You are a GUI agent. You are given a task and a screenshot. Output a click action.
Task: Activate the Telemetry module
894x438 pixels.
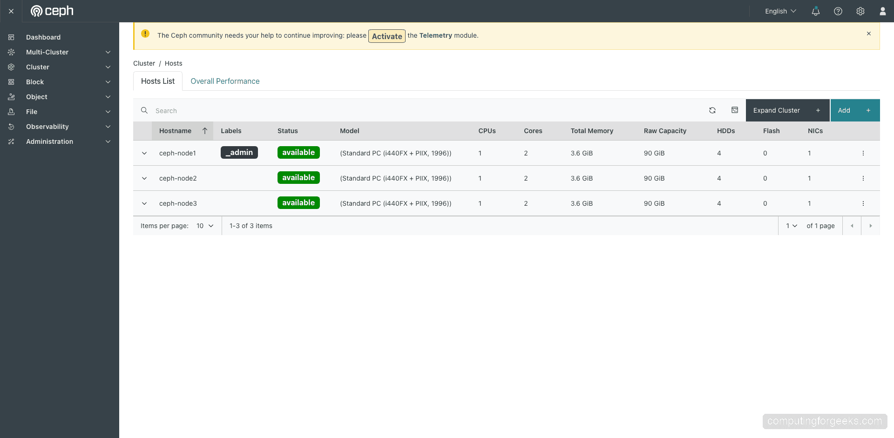[x=386, y=36]
